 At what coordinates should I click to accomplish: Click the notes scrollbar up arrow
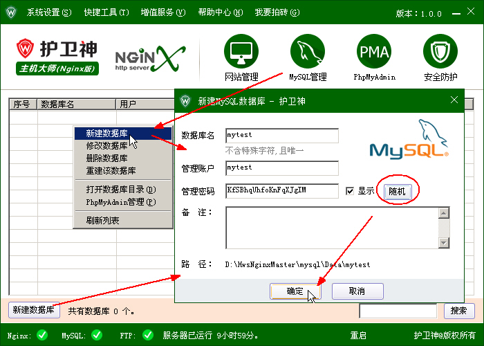tap(444, 212)
